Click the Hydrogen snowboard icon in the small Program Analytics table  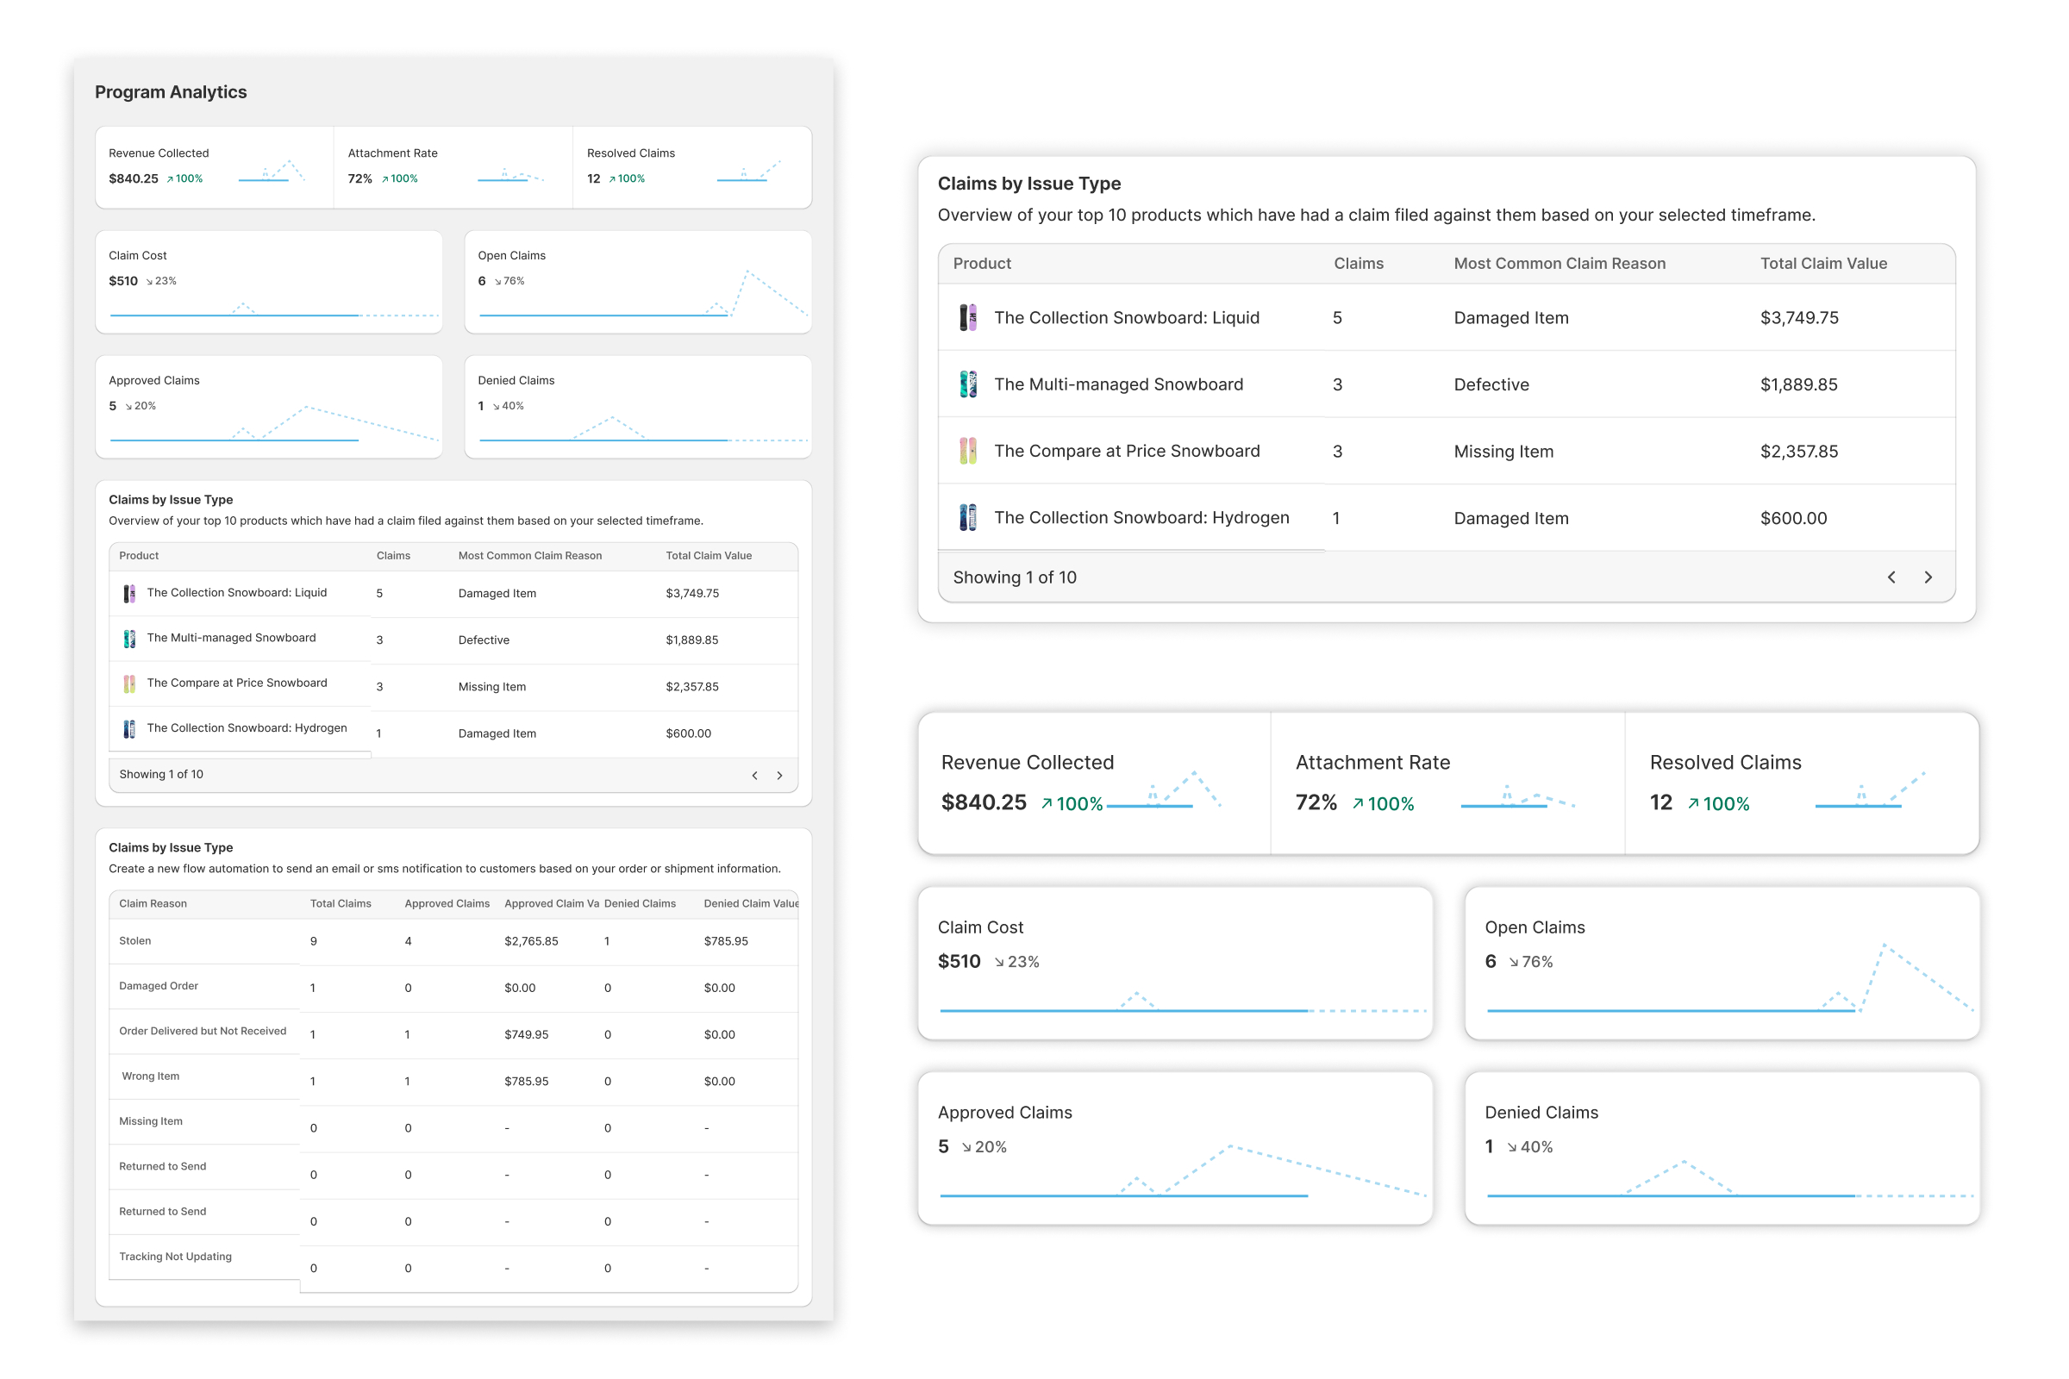[x=129, y=728]
